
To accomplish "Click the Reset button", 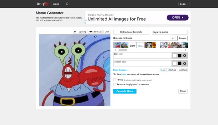I will [x=183, y=91].
